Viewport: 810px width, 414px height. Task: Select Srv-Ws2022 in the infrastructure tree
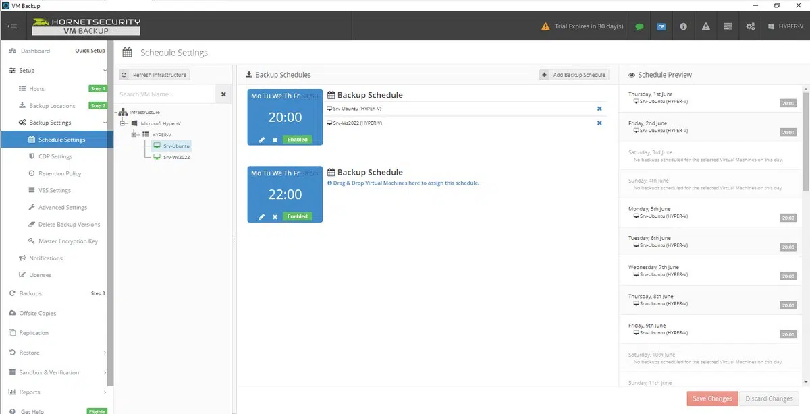(x=171, y=157)
